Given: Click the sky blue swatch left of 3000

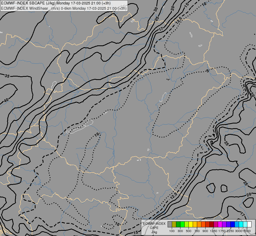Looking at the screenshot, I should [x=237, y=224].
